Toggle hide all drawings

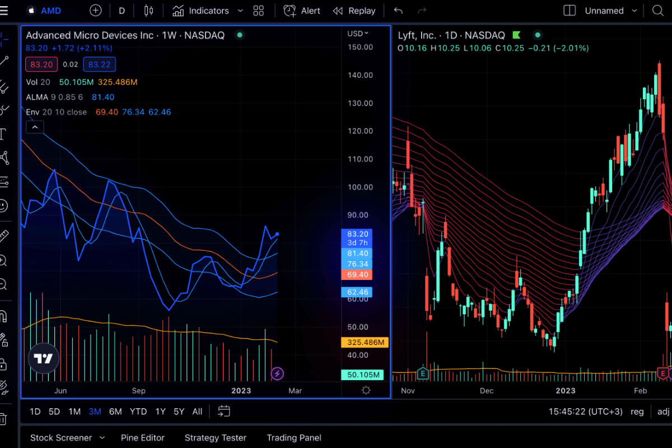[4, 387]
